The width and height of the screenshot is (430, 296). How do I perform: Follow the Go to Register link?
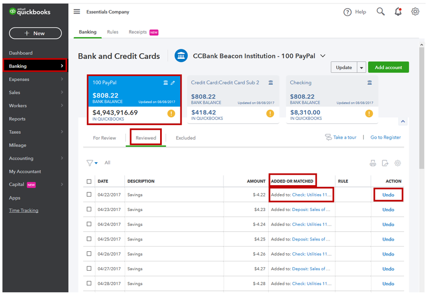(386, 137)
